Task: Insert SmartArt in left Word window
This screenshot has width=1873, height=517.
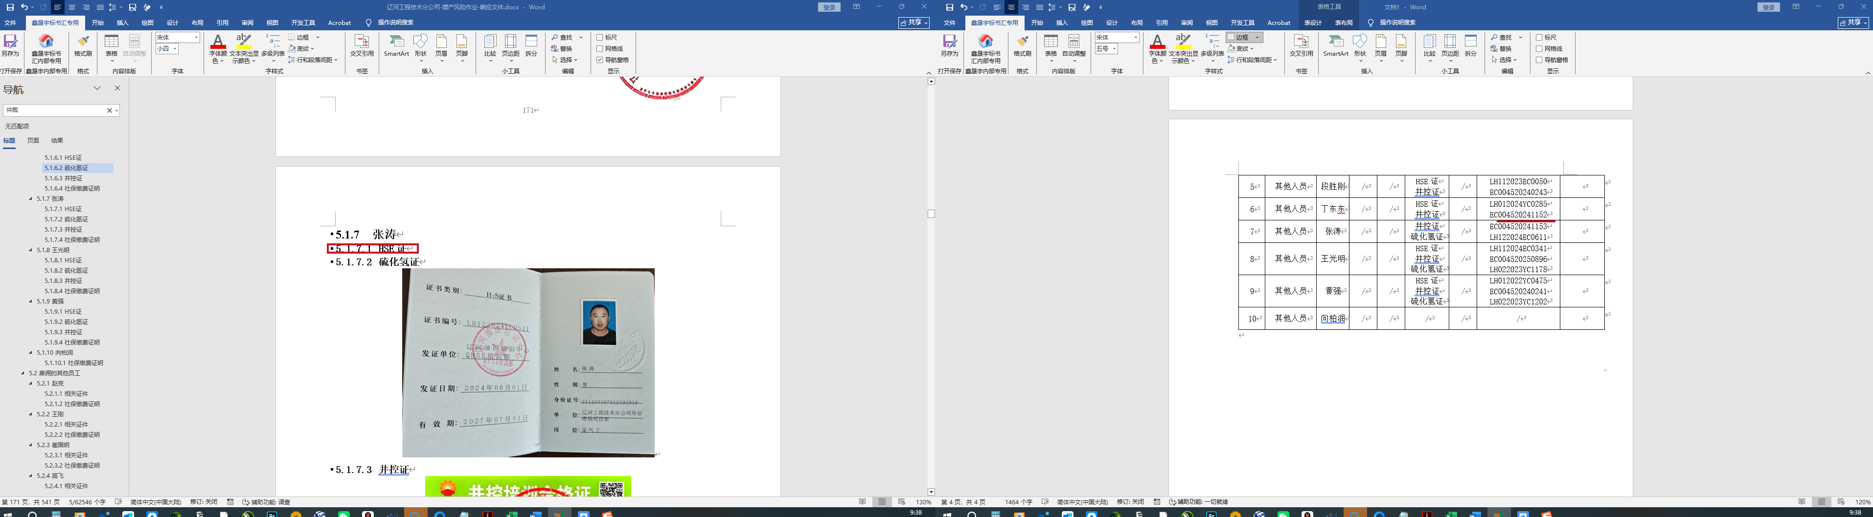Action: [396, 46]
